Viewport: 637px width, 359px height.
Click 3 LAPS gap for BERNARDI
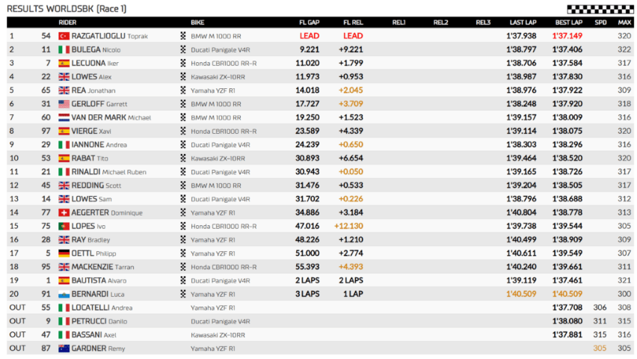tap(307, 294)
